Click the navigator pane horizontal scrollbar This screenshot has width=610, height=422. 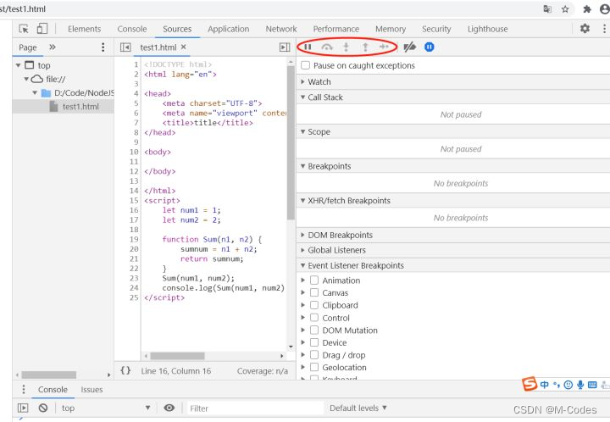(48, 375)
